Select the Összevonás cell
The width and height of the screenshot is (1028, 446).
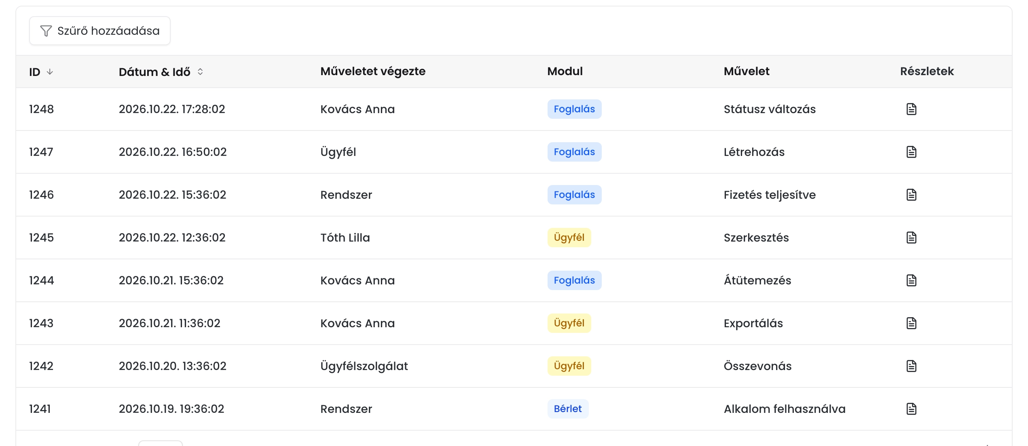pyautogui.click(x=757, y=366)
